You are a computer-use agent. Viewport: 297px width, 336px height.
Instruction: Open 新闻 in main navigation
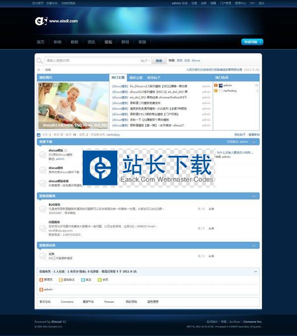[57, 42]
